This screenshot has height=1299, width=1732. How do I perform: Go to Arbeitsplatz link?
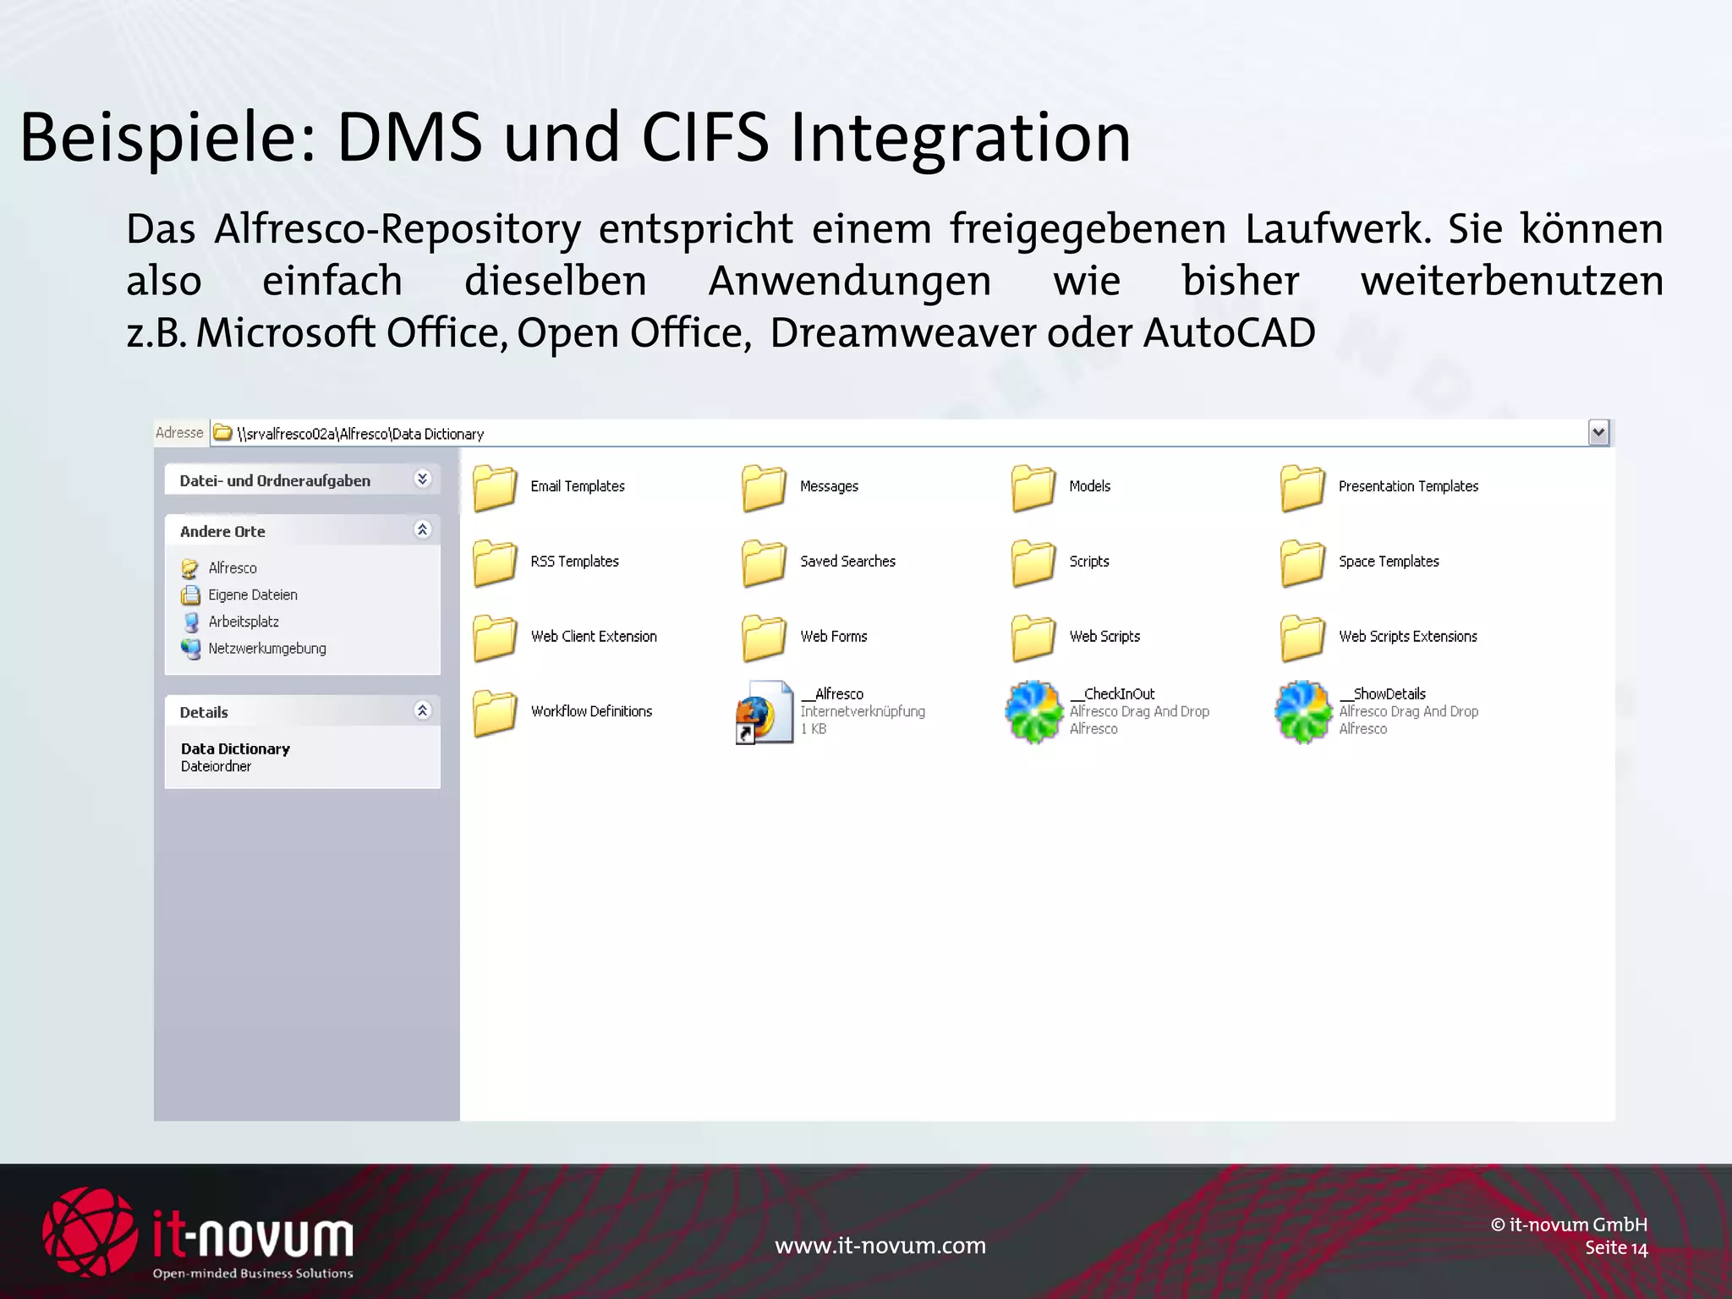[244, 622]
